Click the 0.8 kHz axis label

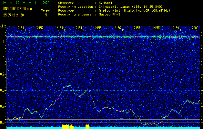click(3, 90)
